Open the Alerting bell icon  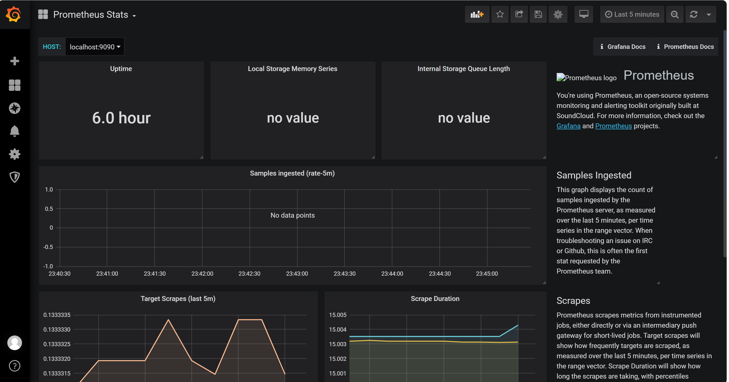pyautogui.click(x=14, y=131)
